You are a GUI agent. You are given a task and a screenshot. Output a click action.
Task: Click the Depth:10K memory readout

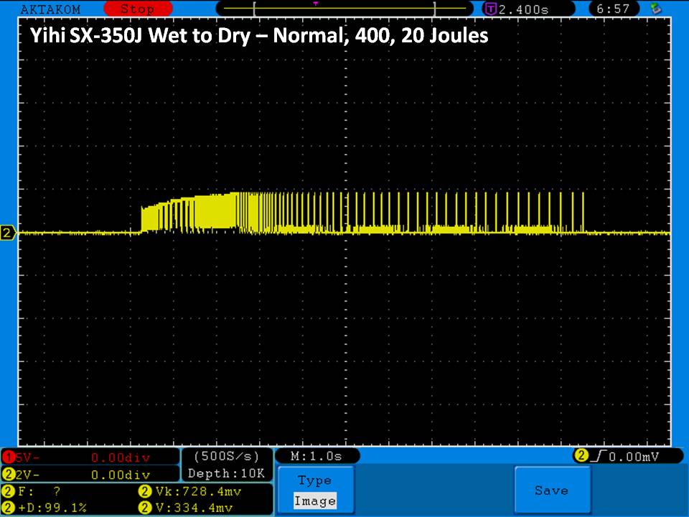click(x=226, y=474)
